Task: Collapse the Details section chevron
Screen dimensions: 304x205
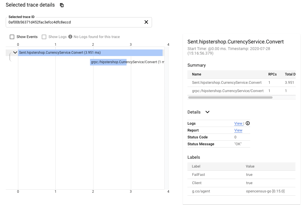Action: 207,112
